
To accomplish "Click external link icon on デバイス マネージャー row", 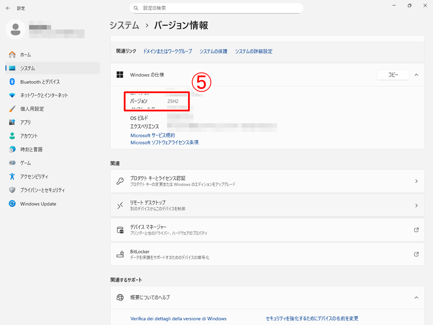I will point(416,230).
